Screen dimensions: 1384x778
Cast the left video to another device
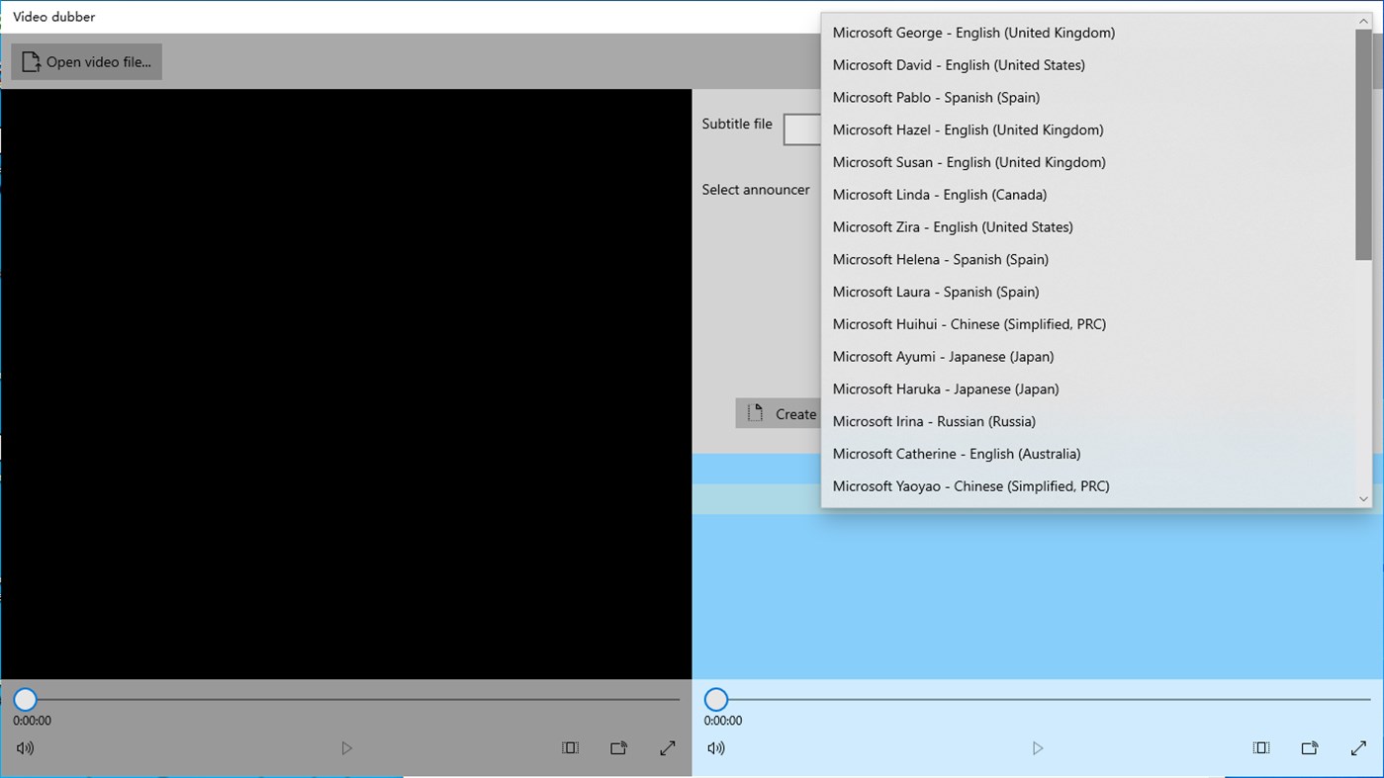tap(618, 747)
